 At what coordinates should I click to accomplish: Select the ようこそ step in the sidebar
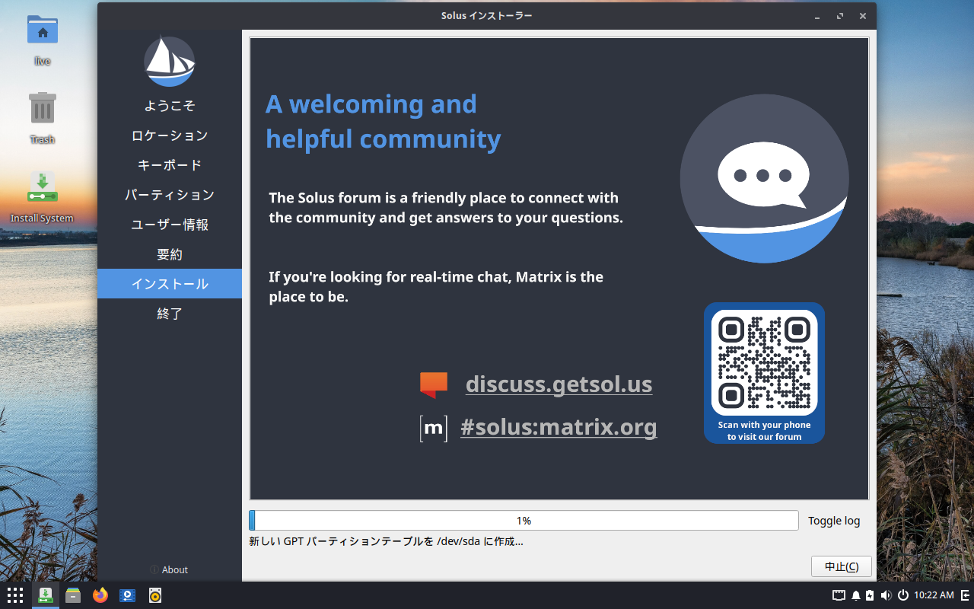click(170, 106)
